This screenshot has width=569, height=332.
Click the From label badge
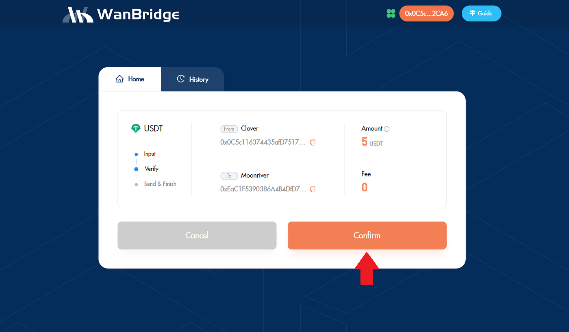coord(229,129)
